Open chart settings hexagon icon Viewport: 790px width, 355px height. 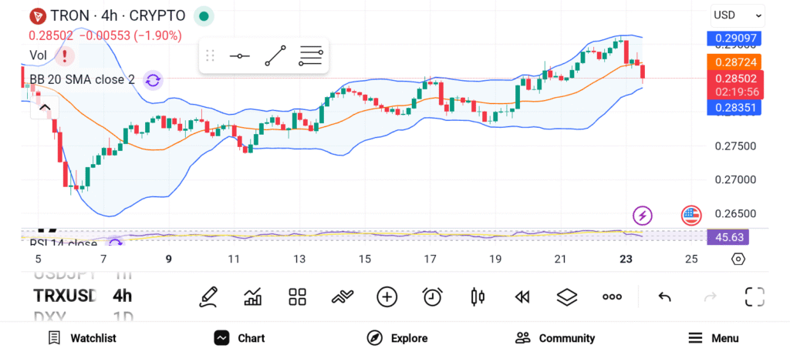pos(738,259)
